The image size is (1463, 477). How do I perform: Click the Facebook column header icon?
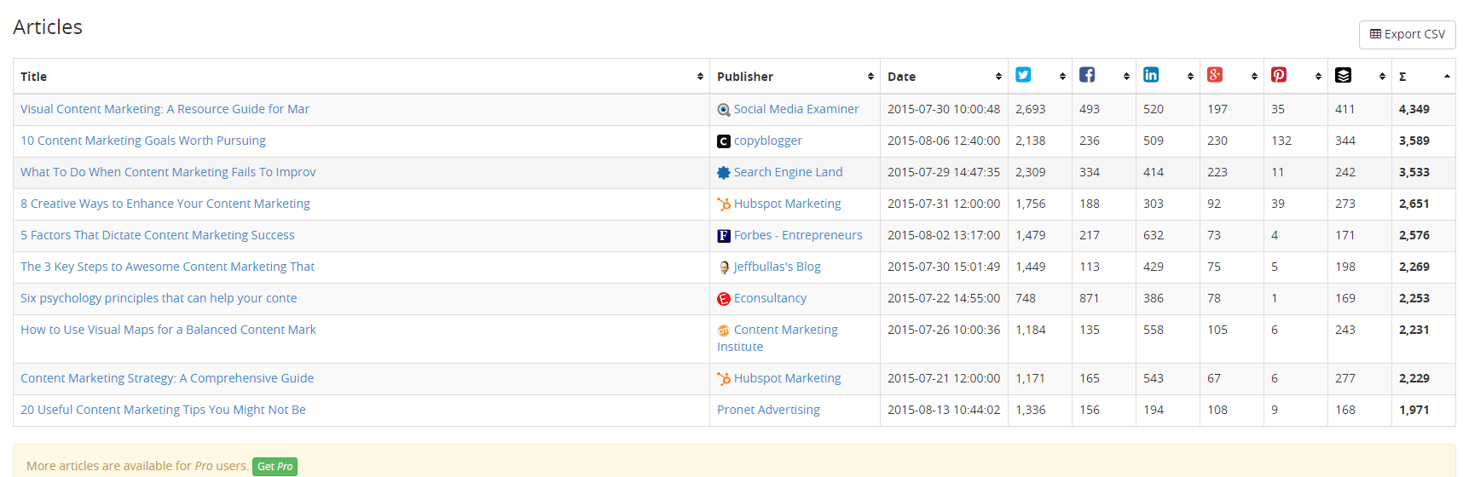coord(1087,75)
